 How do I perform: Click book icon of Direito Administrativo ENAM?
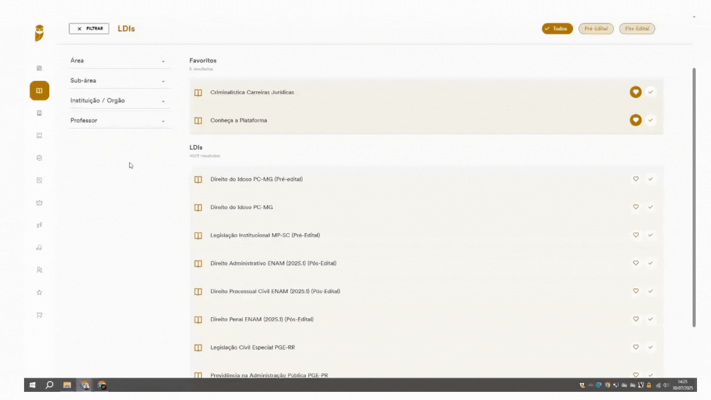tap(198, 264)
